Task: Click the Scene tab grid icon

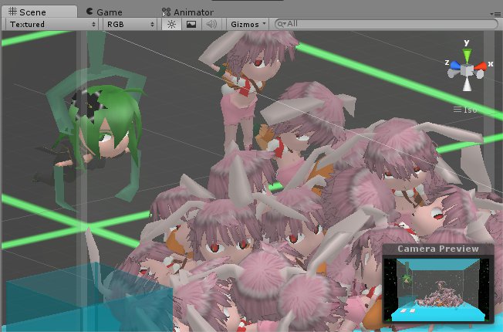Action: 12,12
